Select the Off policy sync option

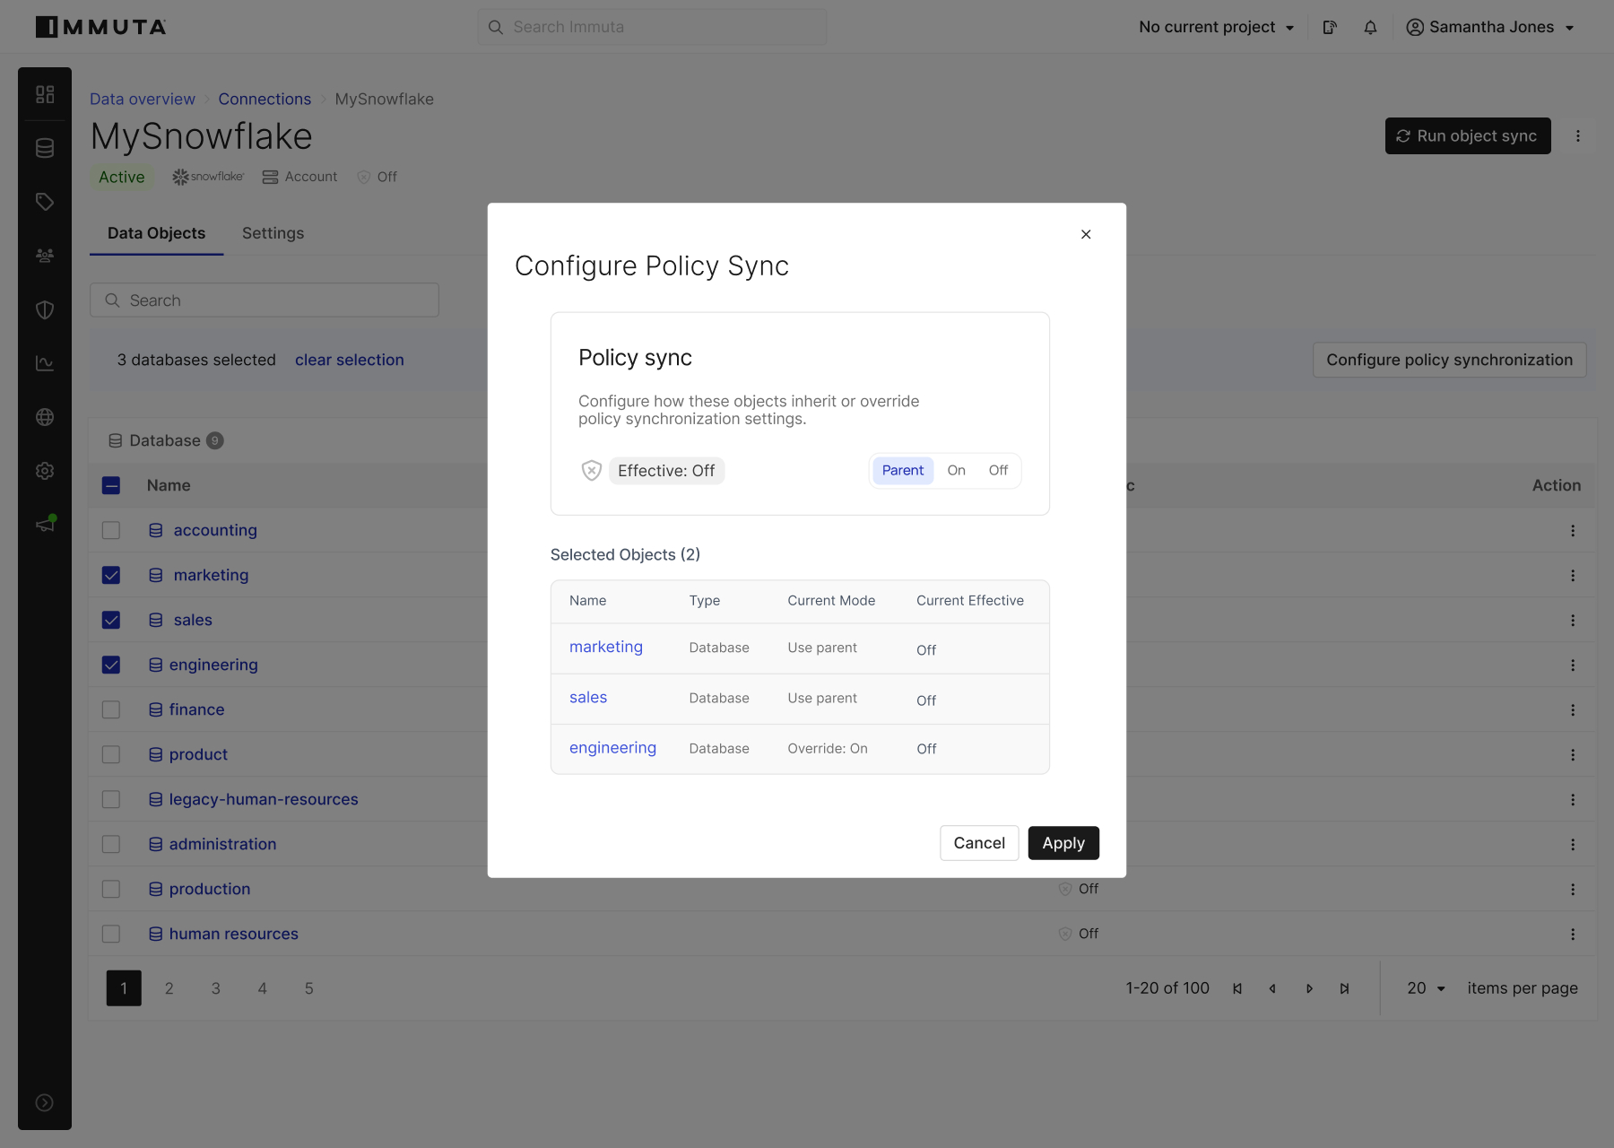[x=998, y=470]
